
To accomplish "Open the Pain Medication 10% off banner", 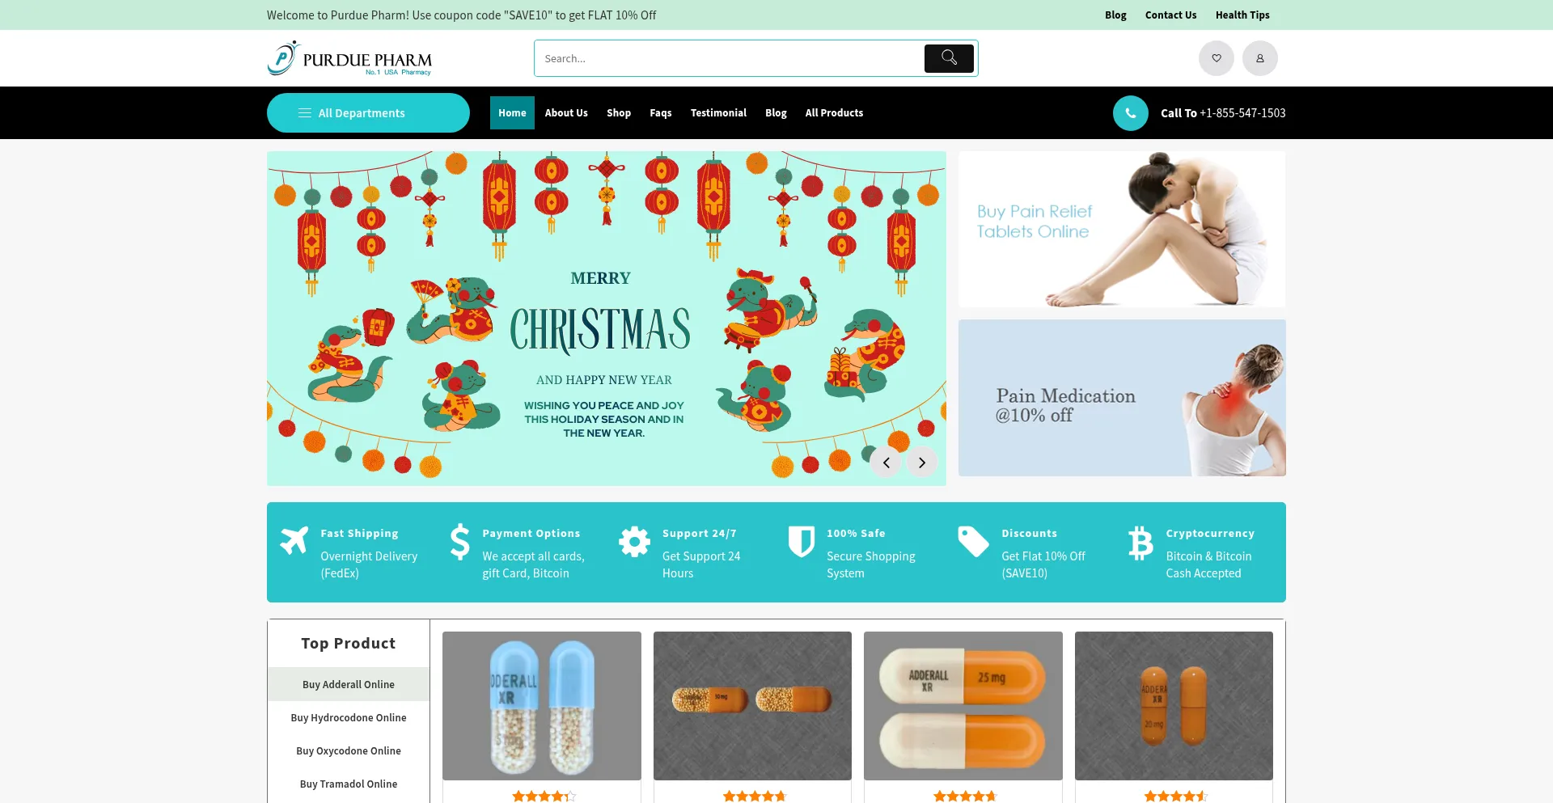I will 1122,398.
